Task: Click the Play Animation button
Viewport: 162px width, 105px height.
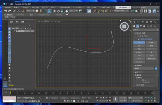Action: point(104,98)
